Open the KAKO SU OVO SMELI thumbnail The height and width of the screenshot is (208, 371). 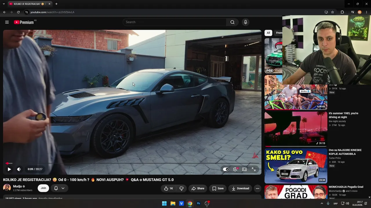click(296, 166)
